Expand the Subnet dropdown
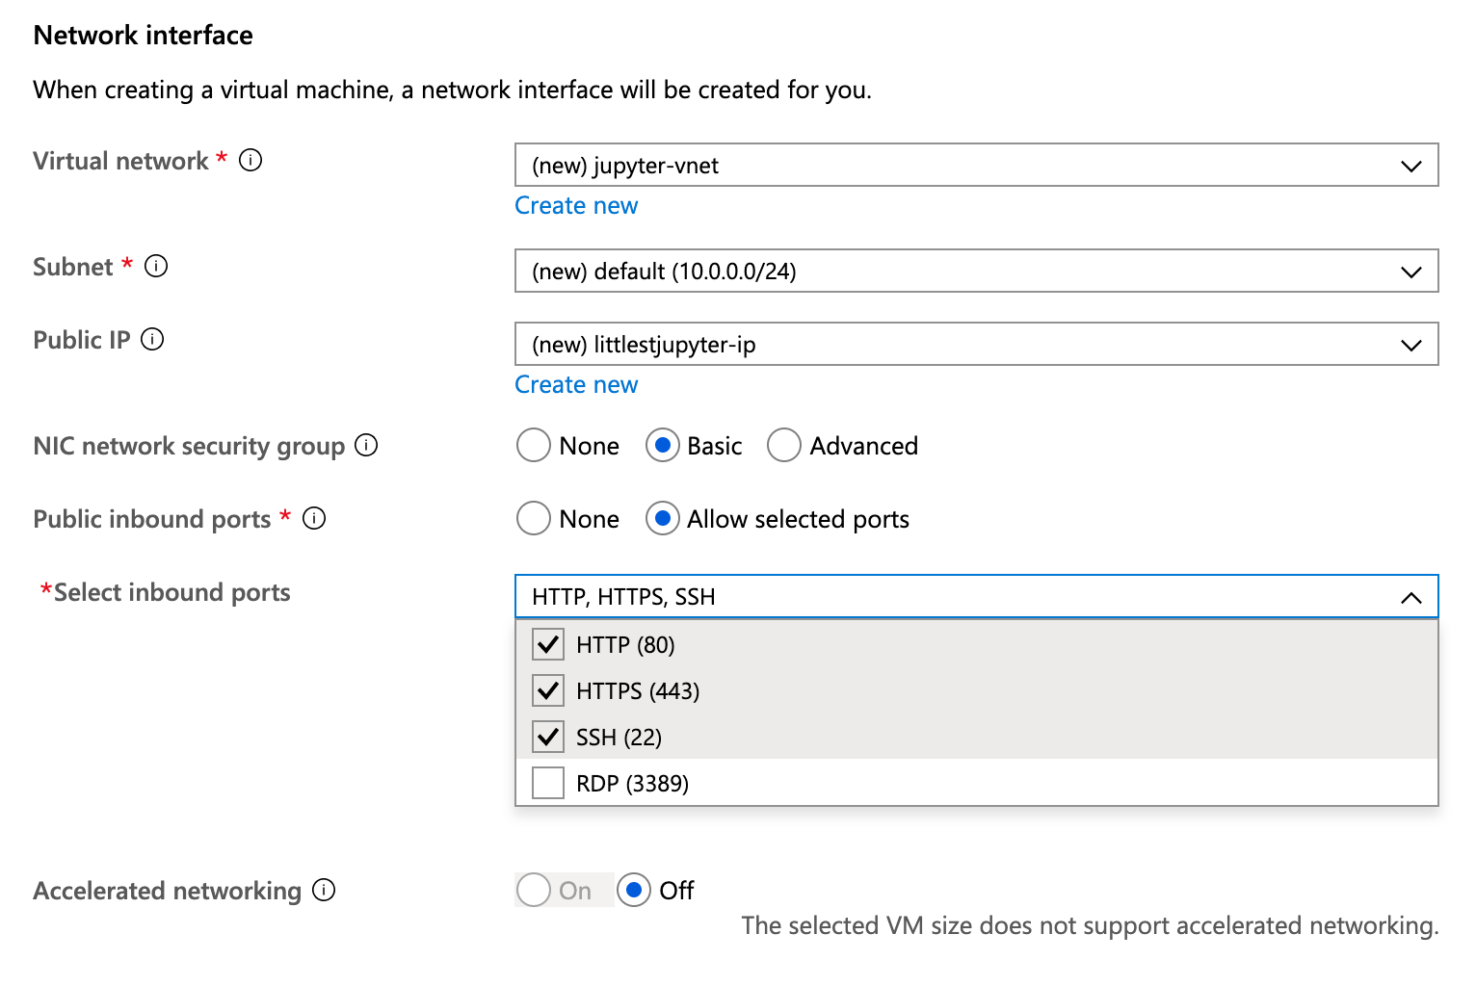1476x986 pixels. coord(975,272)
